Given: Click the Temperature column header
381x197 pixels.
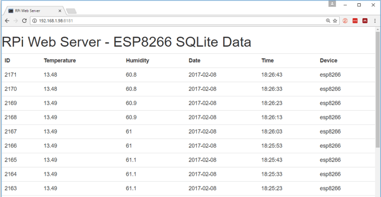Looking at the screenshot, I should pyautogui.click(x=60, y=61).
